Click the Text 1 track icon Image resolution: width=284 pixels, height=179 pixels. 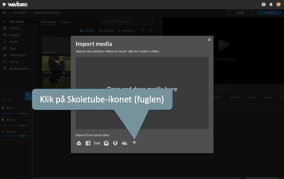tap(3, 108)
